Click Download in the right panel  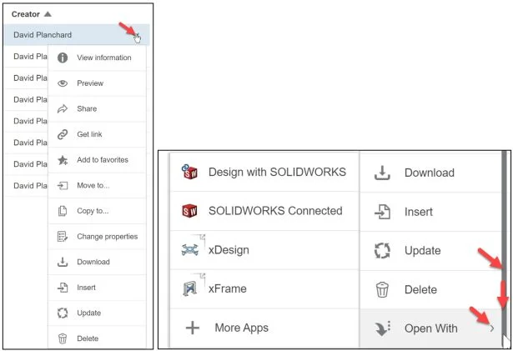pos(429,173)
